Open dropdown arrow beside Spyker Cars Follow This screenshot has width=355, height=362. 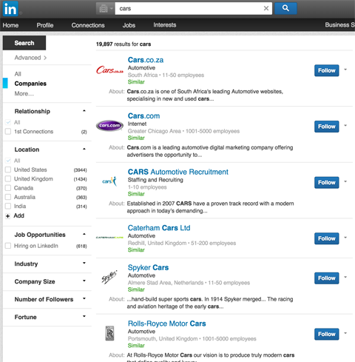[x=345, y=278]
